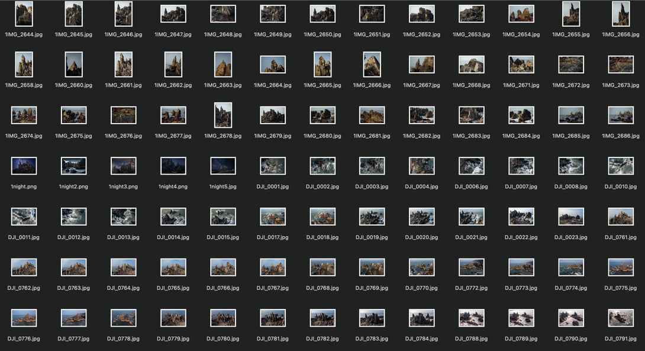Click the file name 1IMG_2661.jpg

pos(124,85)
